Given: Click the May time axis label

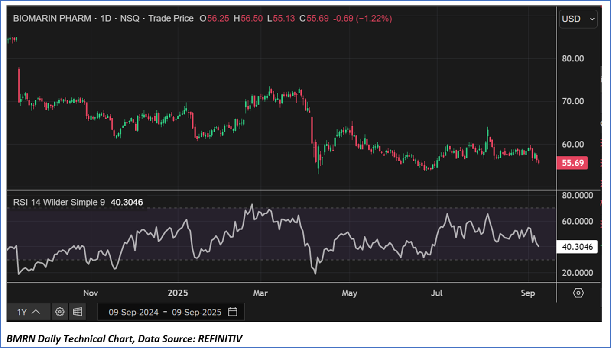Looking at the screenshot, I should click(349, 293).
